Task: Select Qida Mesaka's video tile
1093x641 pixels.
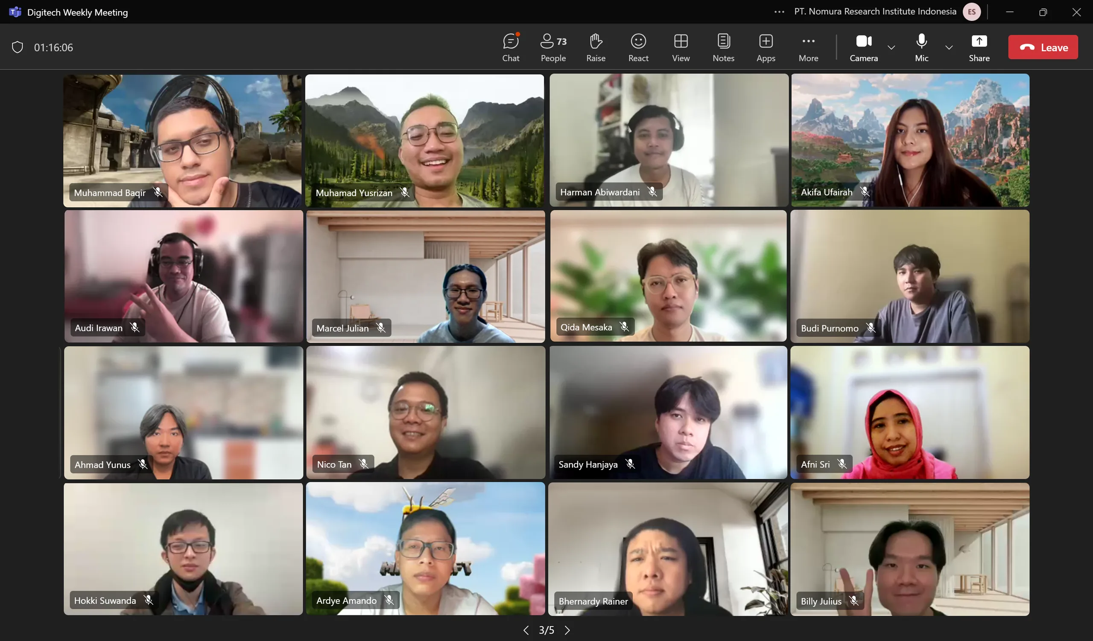Action: (668, 276)
